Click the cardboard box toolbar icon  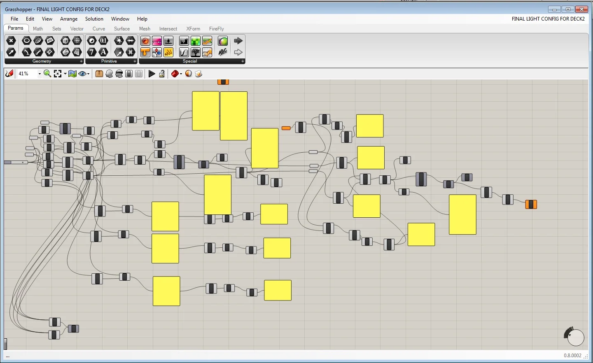(x=99, y=74)
